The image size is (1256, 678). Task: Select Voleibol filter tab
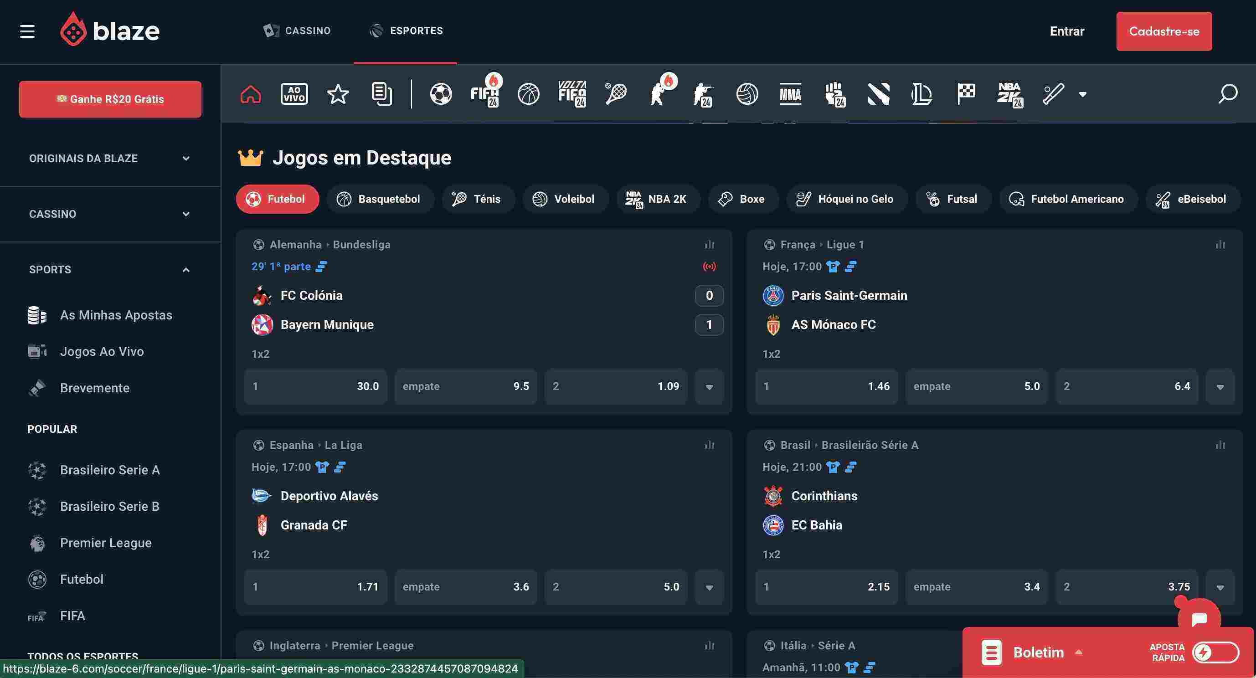(565, 199)
